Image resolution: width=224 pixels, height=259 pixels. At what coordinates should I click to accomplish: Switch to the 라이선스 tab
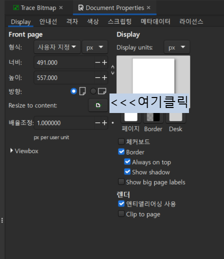(191, 21)
